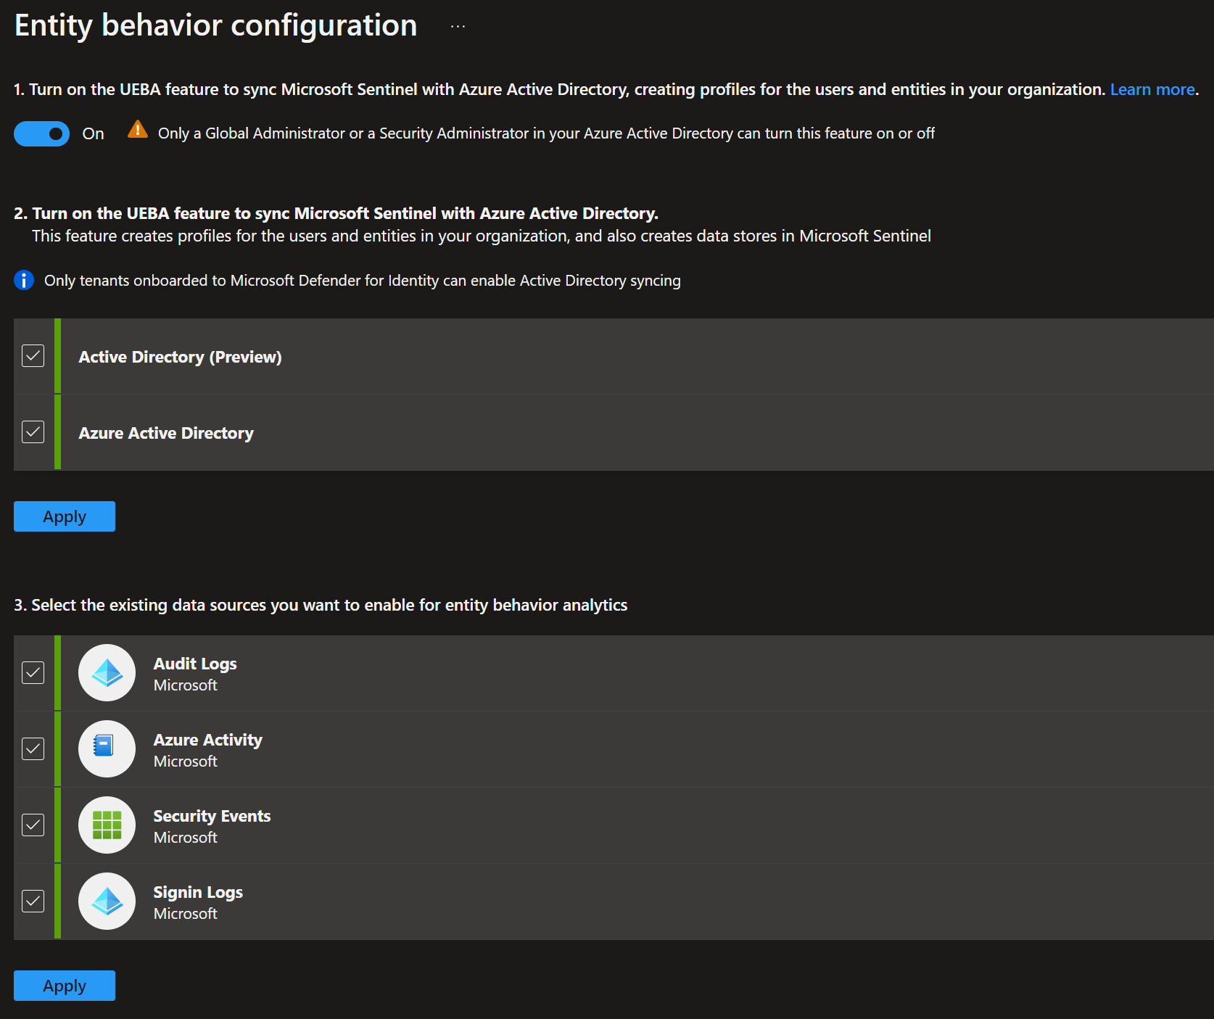Click the Signin Logs diamond icon

click(107, 902)
